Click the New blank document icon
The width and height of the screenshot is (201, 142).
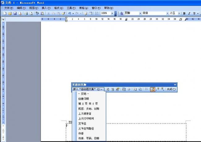pos(5,14)
